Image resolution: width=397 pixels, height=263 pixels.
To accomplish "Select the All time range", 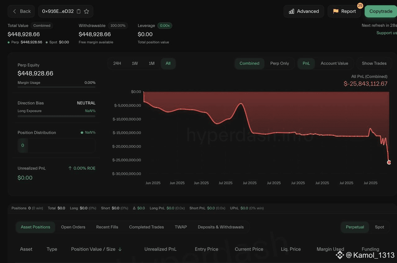I will (168, 63).
